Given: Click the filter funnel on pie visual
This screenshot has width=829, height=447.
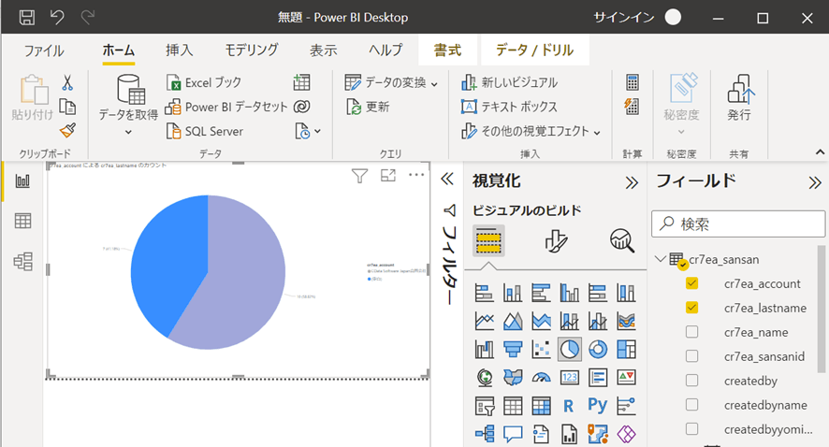Looking at the screenshot, I should [359, 176].
